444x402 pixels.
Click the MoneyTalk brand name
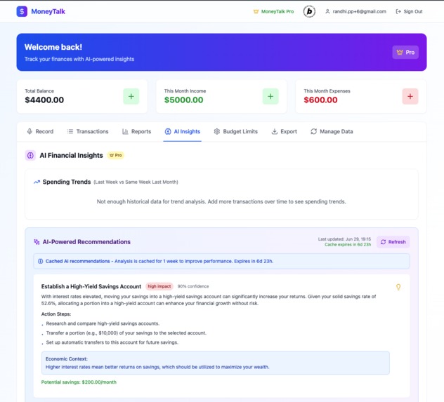48,12
